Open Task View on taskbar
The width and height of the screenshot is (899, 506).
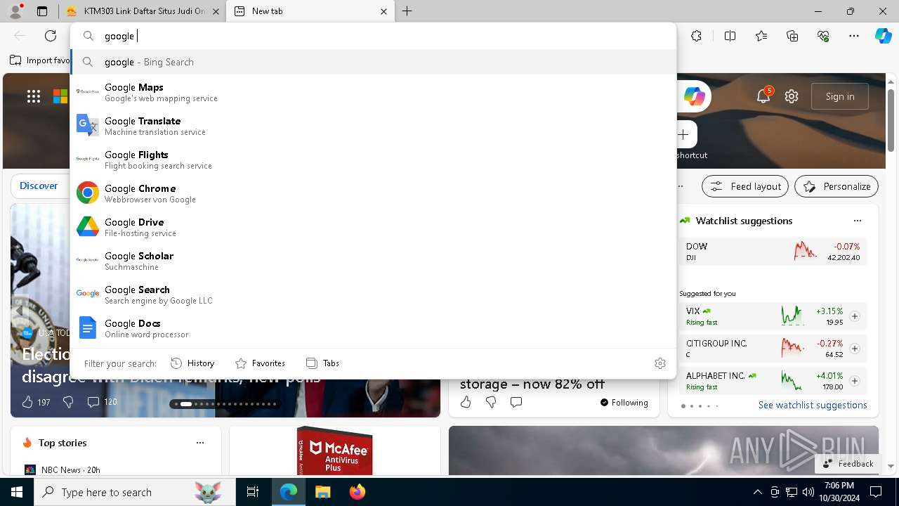[253, 492]
